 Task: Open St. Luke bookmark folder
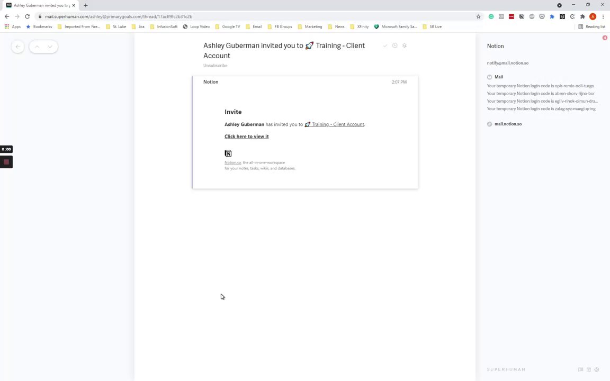(x=116, y=27)
